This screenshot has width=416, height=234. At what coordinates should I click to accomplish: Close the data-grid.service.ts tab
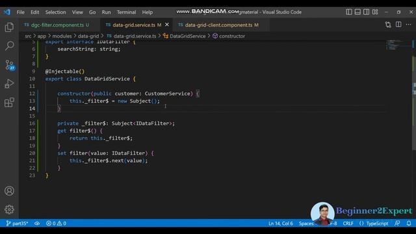pyautogui.click(x=167, y=25)
